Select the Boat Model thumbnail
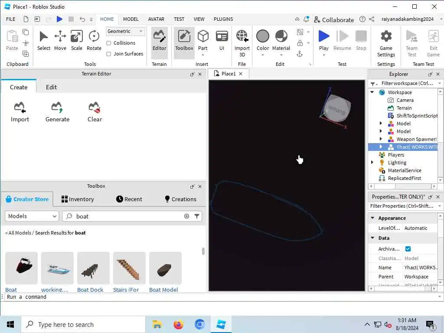 pos(165,268)
